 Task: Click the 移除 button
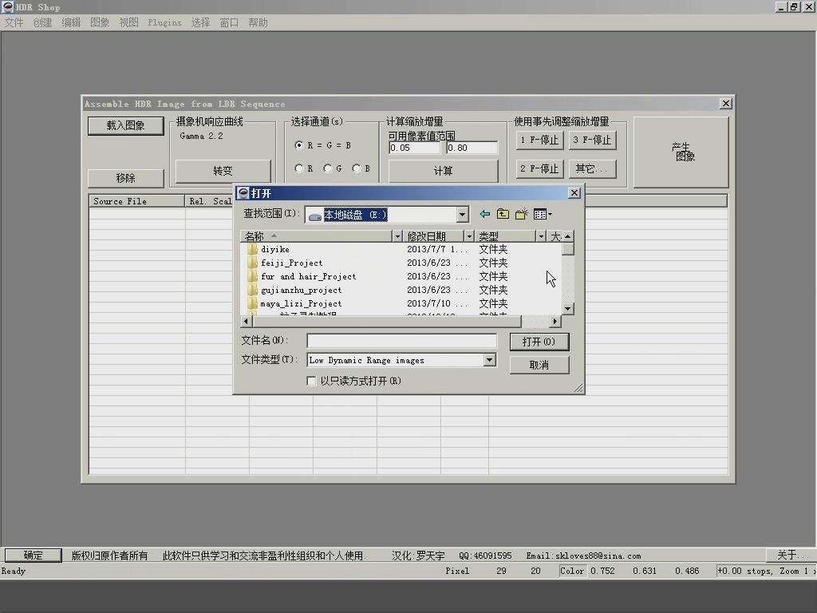tap(125, 178)
